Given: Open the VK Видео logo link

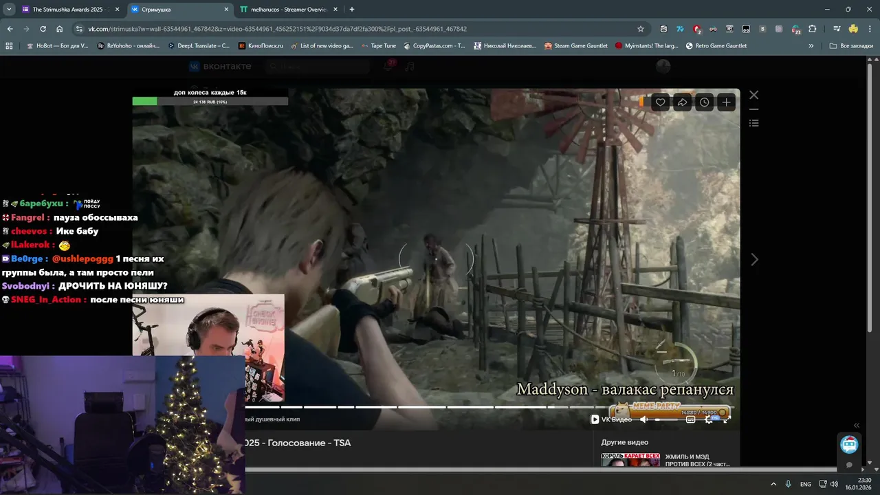Looking at the screenshot, I should (611, 419).
